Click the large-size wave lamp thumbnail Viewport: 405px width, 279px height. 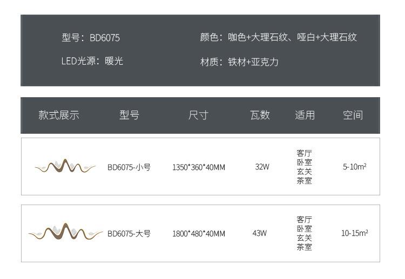pos(65,233)
